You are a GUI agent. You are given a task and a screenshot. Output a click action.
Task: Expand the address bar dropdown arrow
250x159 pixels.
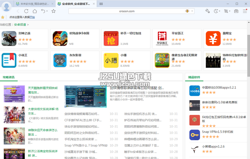192,11
